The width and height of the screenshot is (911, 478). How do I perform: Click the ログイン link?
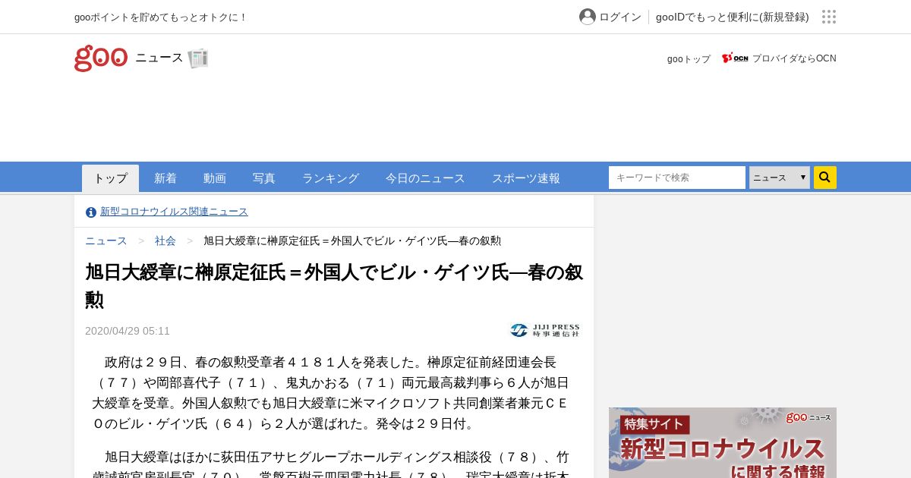pyautogui.click(x=620, y=17)
